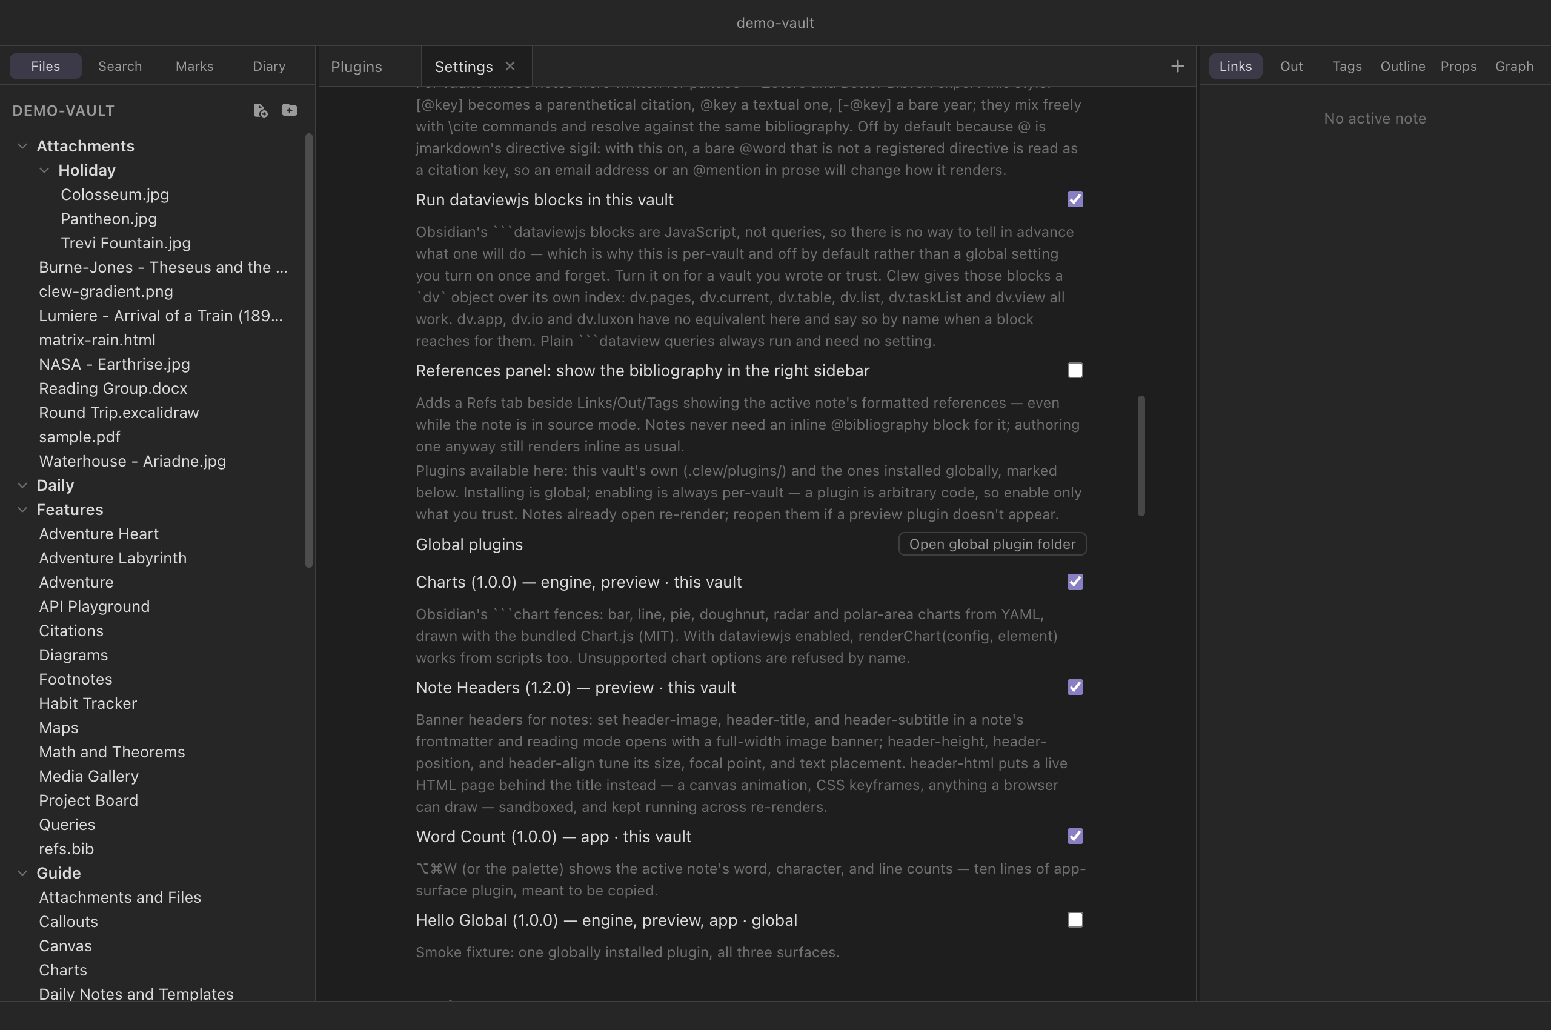Switch to the Plugins editor tab
This screenshot has height=1030, width=1551.
point(357,67)
